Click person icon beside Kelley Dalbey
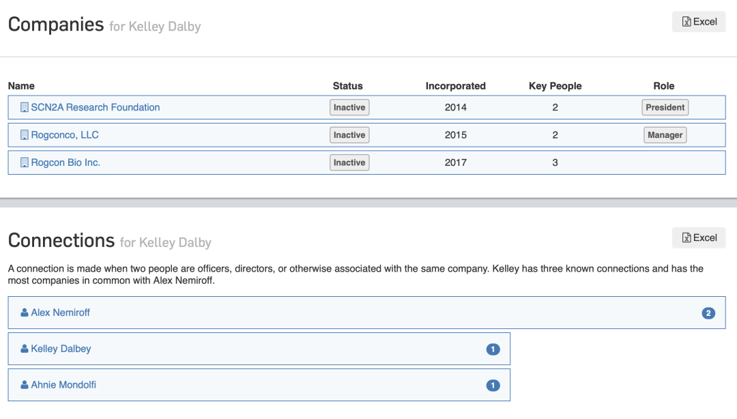The height and width of the screenshot is (419, 737). pyautogui.click(x=25, y=349)
